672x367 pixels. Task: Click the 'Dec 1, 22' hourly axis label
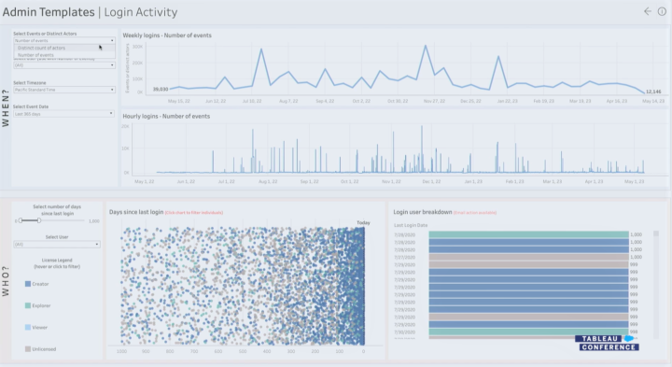[431, 182]
